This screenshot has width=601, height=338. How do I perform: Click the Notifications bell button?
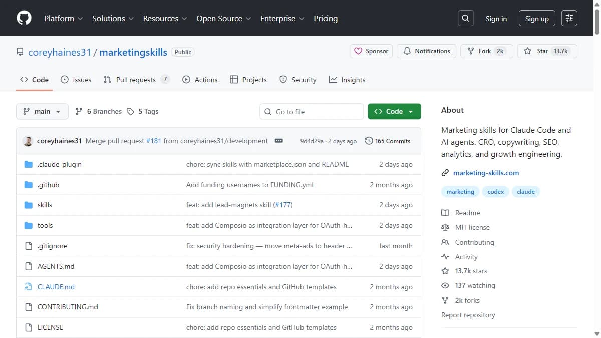(427, 51)
